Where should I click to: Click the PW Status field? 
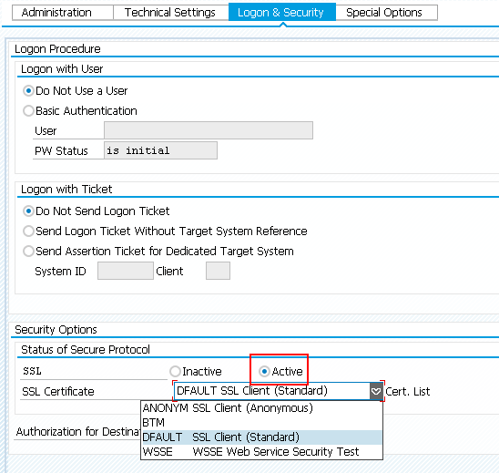160,150
